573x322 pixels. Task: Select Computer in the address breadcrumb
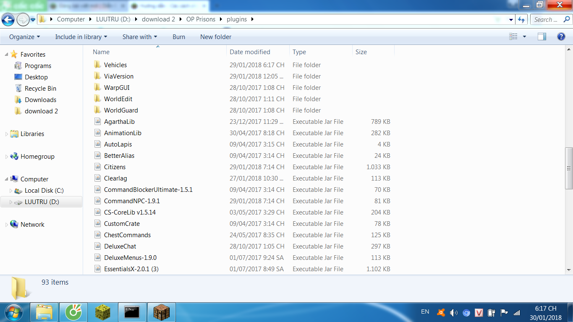(x=71, y=19)
